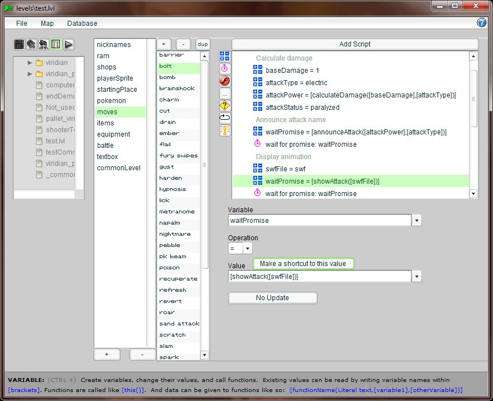Image resolution: width=493 pixels, height=401 pixels.
Task: Add a variable math script icon
Action: click(x=225, y=56)
